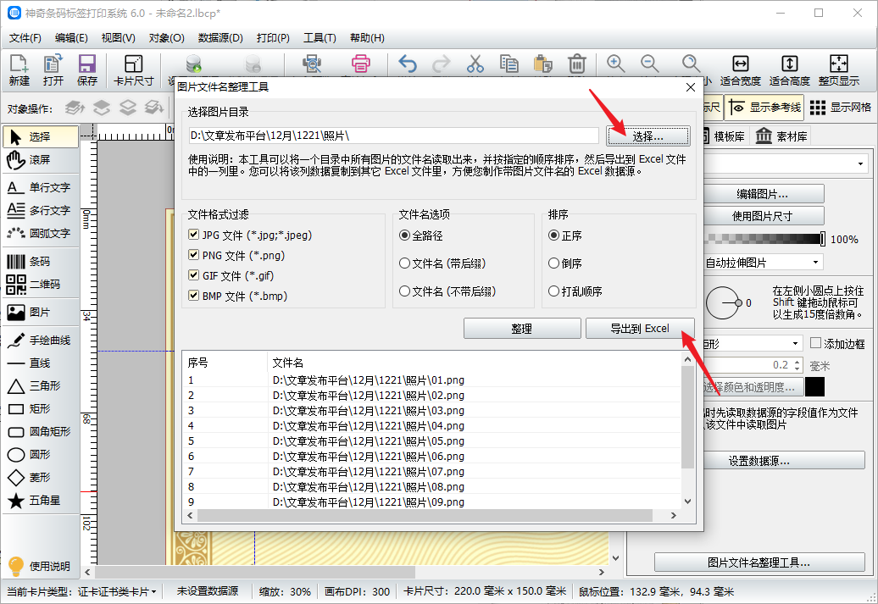
Task: Select the 条码 barcode tool
Action: tap(39, 262)
